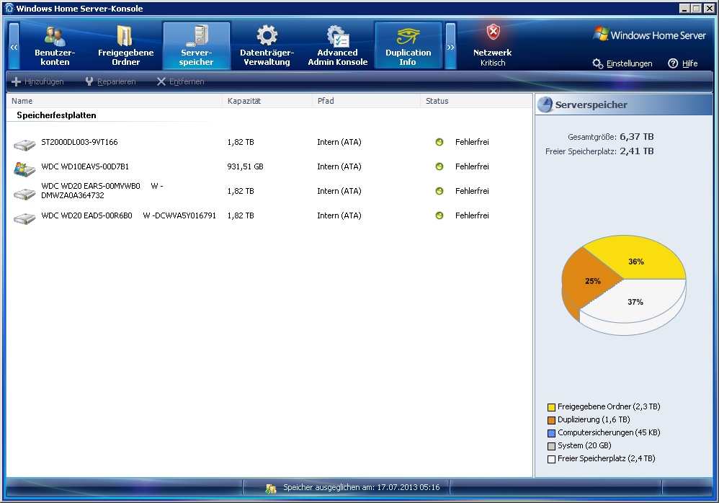Select the Serverspeicher tab

196,46
